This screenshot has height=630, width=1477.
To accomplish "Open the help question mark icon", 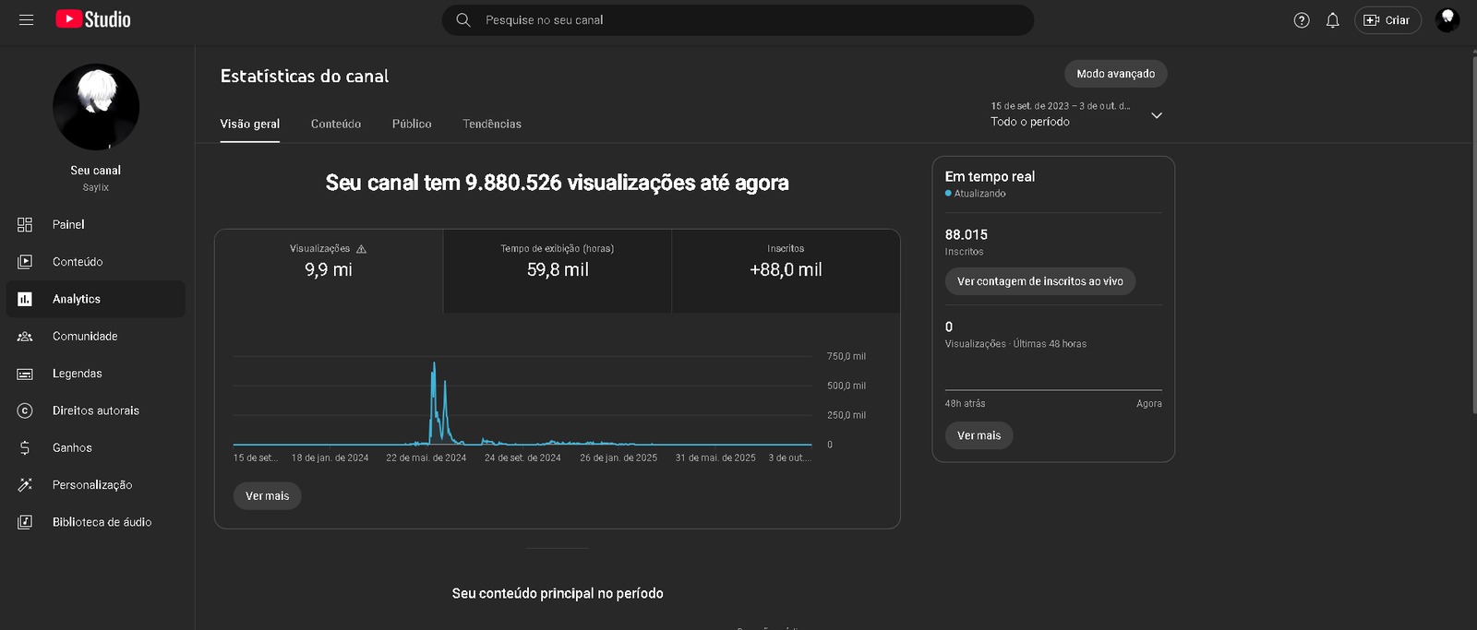I will click(1302, 20).
